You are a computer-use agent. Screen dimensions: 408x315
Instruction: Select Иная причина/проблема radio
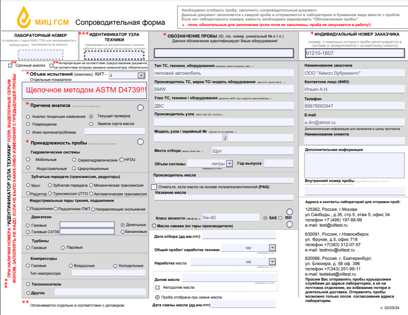28,132
